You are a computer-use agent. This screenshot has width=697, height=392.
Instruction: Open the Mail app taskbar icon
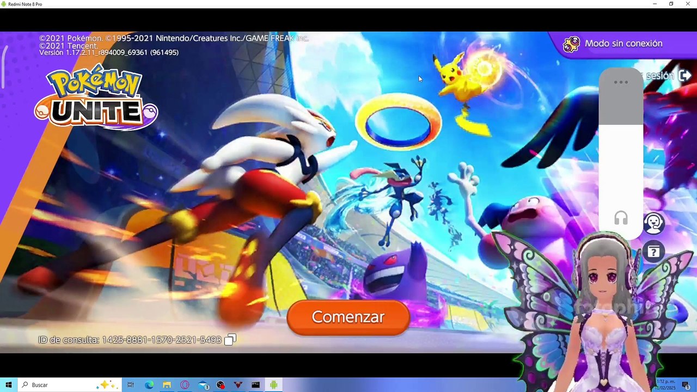coord(203,385)
